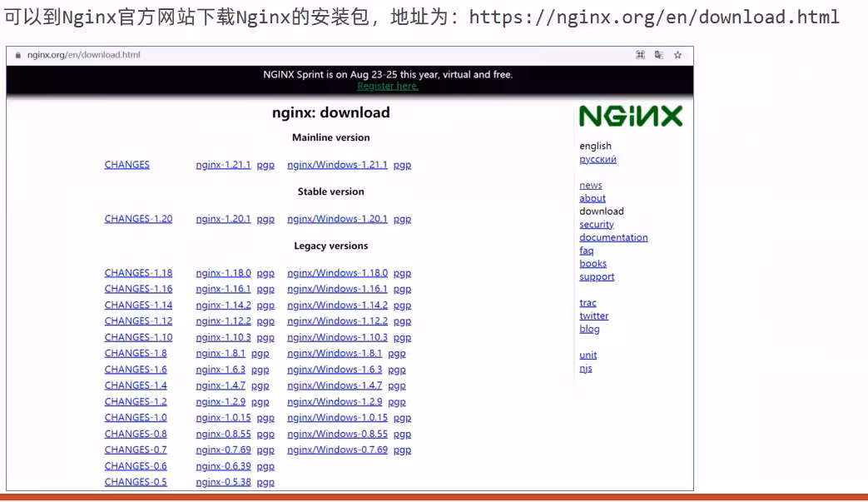Download nginx-1.16.1 source

point(223,289)
